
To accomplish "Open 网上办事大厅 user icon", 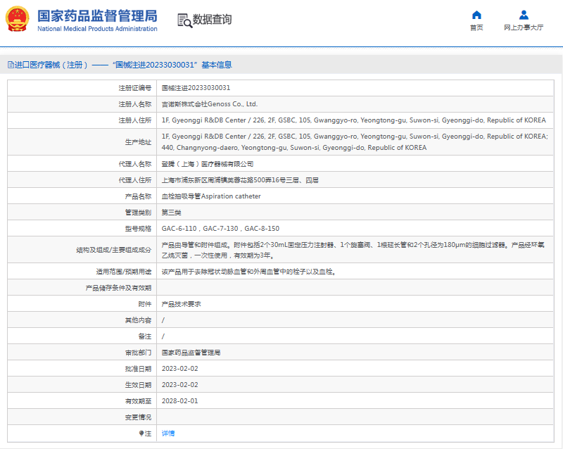I will click(x=524, y=15).
